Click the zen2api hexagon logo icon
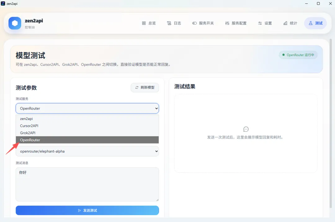 pos(15,23)
